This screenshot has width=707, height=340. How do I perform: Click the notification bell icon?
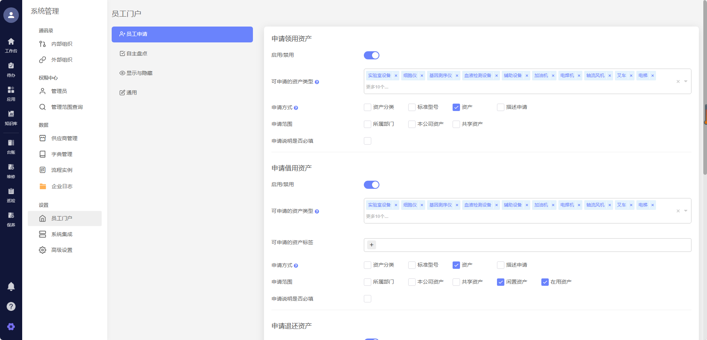11,287
